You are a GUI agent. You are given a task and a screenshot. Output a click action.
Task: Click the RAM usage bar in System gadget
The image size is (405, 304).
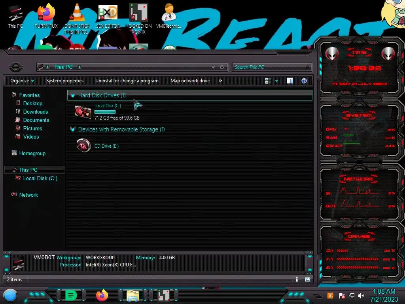click(x=348, y=135)
